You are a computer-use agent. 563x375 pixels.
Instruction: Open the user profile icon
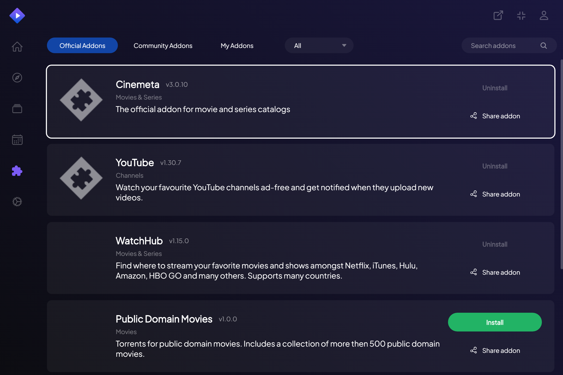click(x=544, y=15)
